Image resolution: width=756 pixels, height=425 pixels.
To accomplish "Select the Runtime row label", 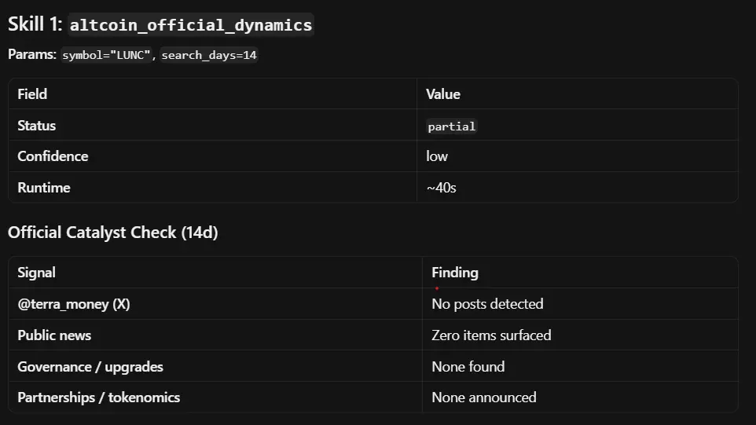I will click(44, 188).
